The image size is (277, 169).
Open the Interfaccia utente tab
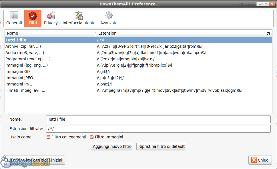tap(79, 19)
